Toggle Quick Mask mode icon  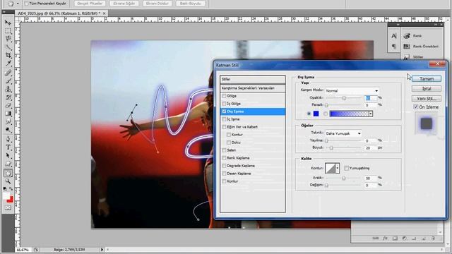(x=8, y=207)
